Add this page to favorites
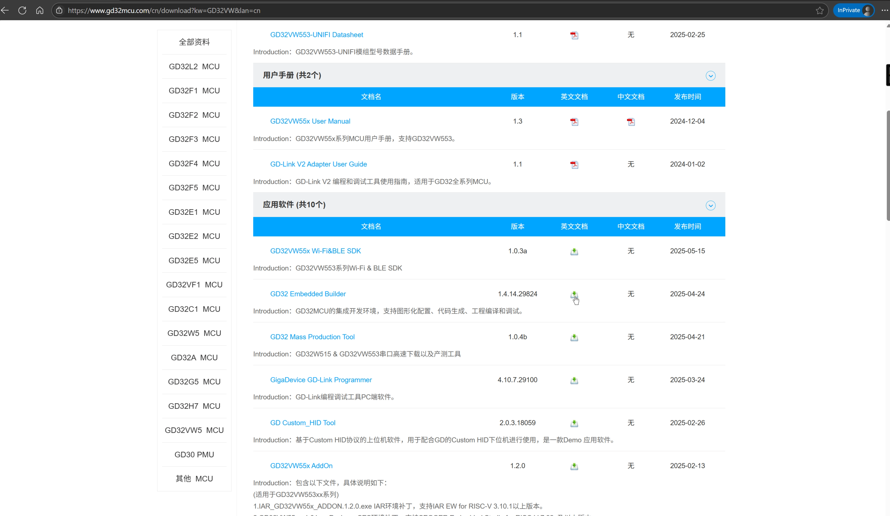This screenshot has height=516, width=890. (x=820, y=10)
